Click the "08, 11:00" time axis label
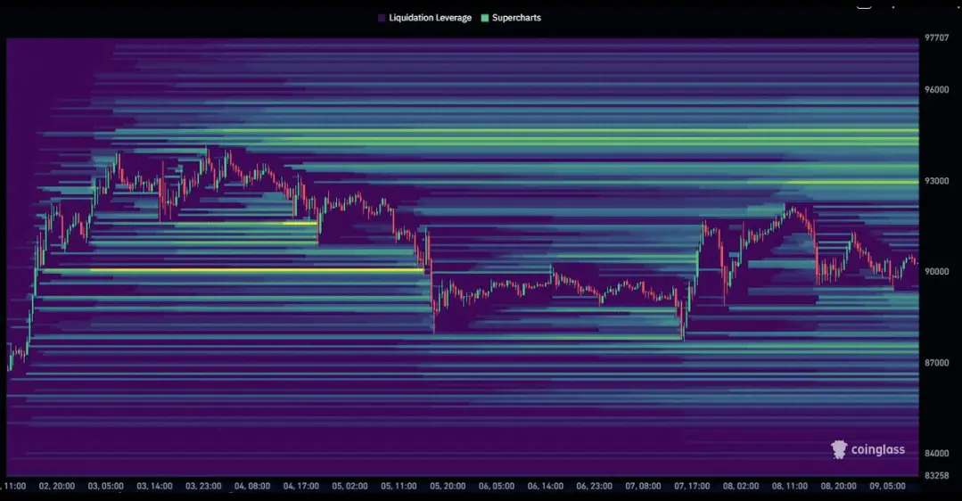Screen dimensions: 962x501 790,486
